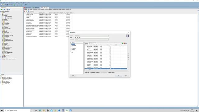Open the Data Type tab in Edit Table
199x112 pixels.
coord(87,72)
